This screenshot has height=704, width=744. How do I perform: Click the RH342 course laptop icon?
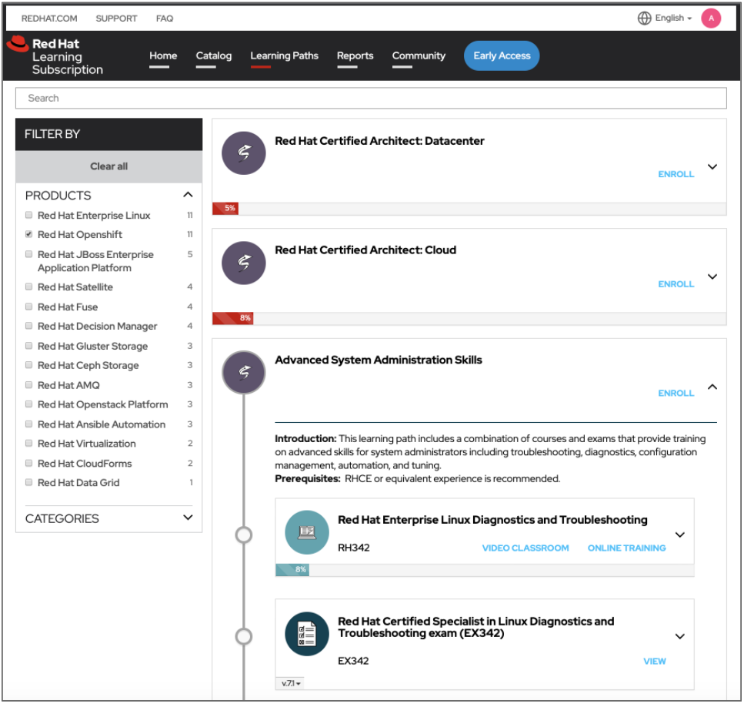pos(307,532)
